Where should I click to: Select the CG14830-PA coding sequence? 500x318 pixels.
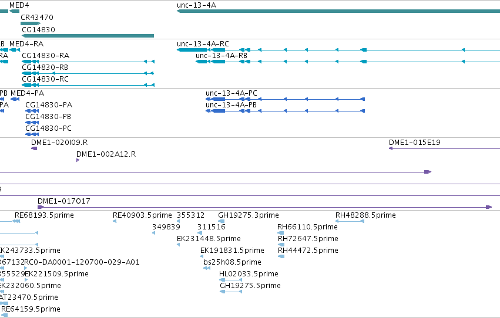(32, 111)
